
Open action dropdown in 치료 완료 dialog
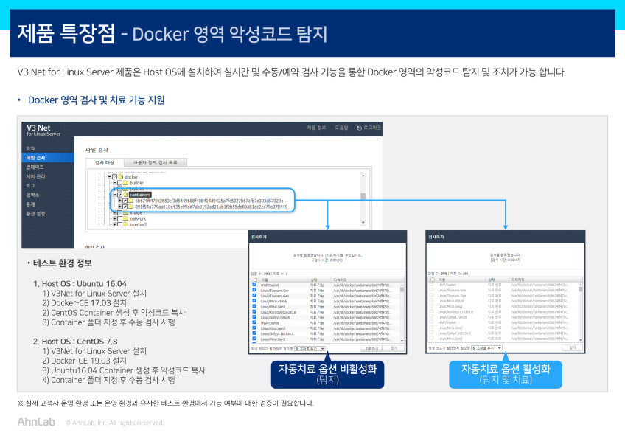[x=487, y=348]
